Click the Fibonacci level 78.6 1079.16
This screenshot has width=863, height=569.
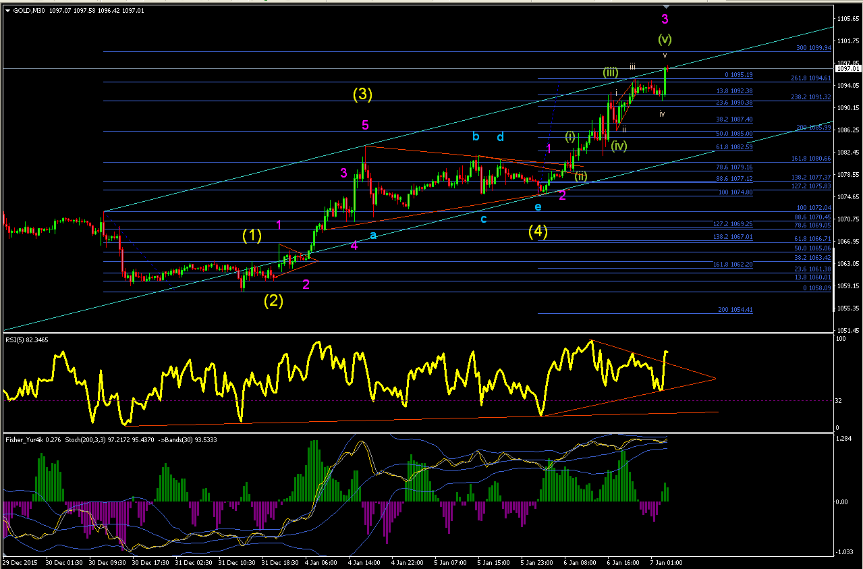[x=735, y=167]
